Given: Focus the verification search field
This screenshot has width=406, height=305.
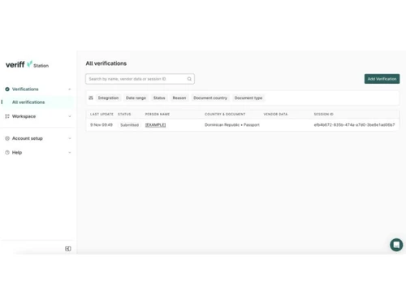Looking at the screenshot, I should pyautogui.click(x=140, y=79).
